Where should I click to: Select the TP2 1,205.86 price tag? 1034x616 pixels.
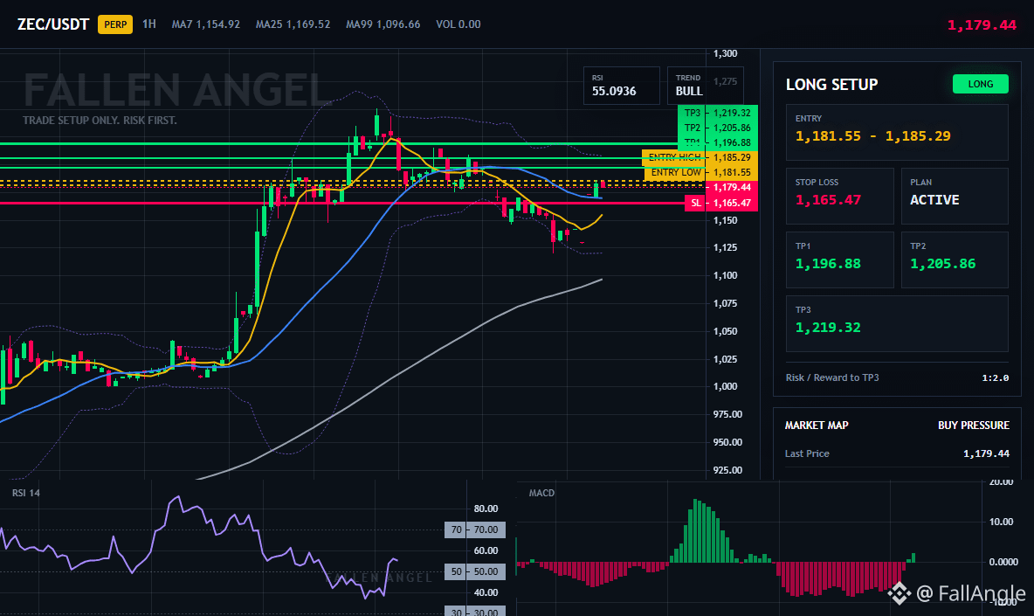(x=718, y=128)
